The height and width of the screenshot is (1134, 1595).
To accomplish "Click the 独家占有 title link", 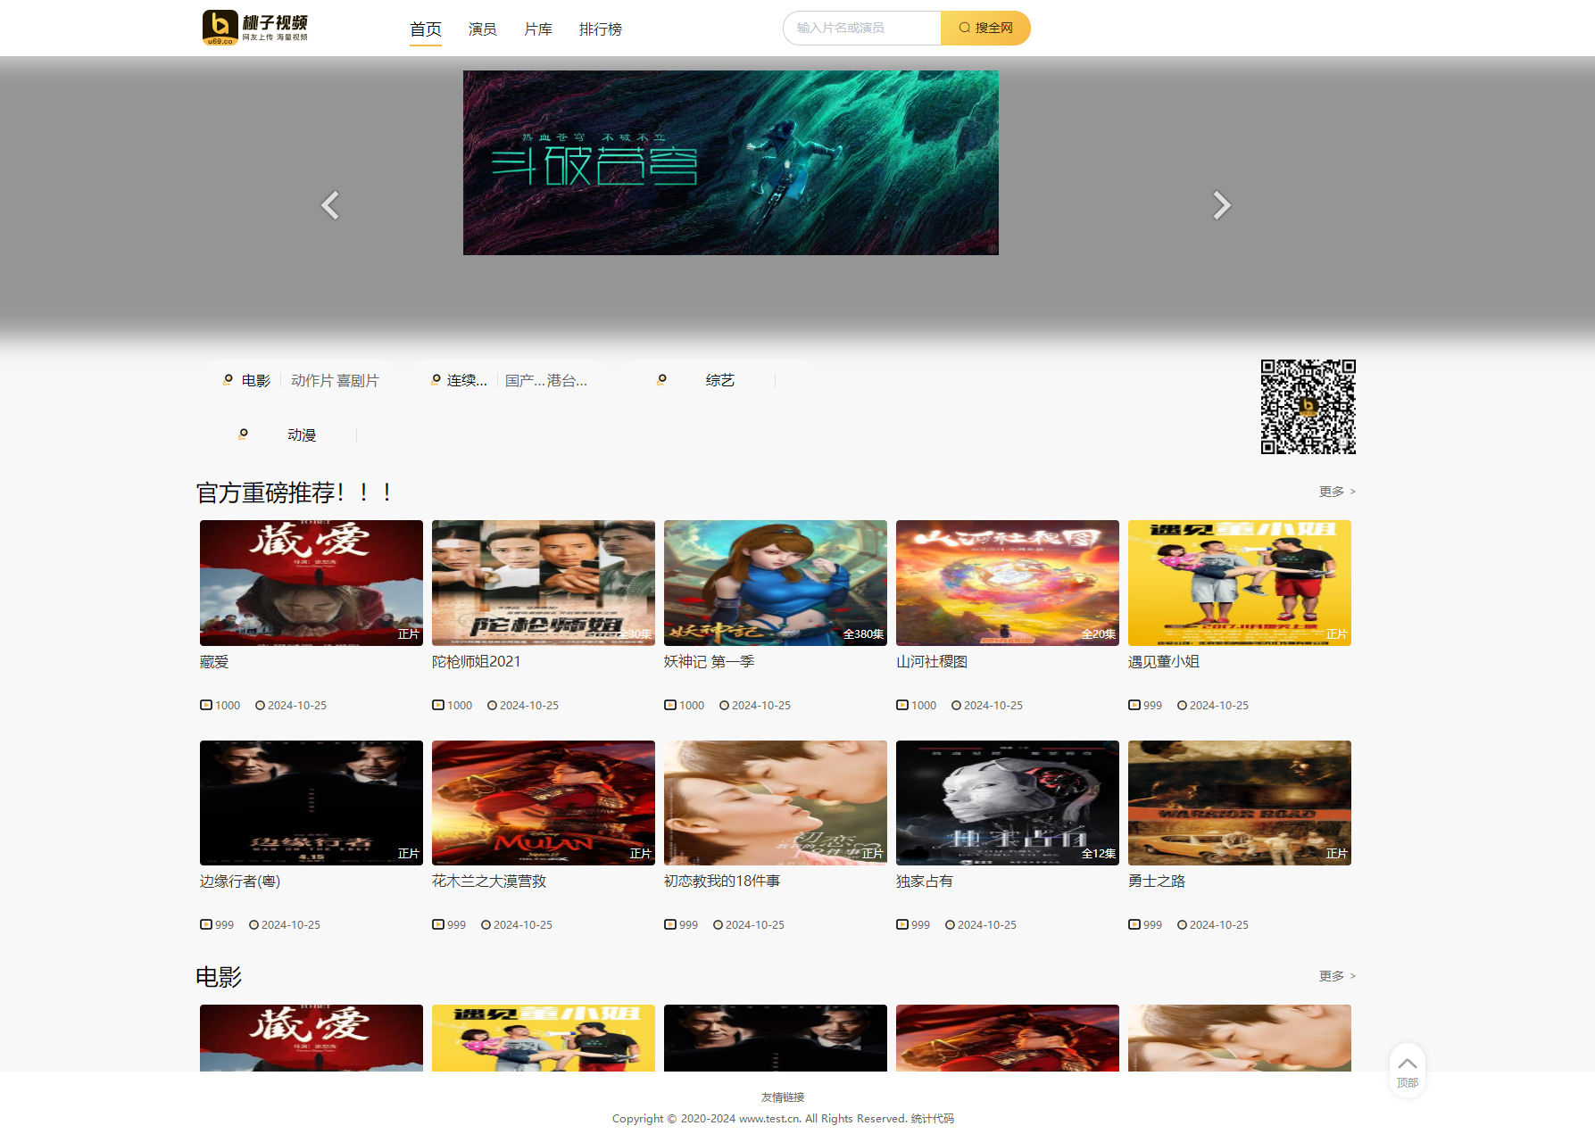I will pyautogui.click(x=925, y=882).
